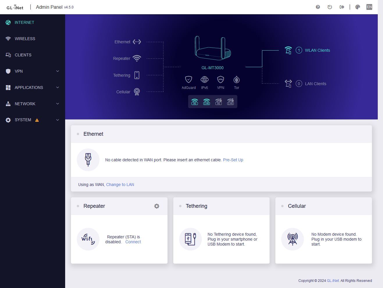Open the CLIENTS sidebar page
383x288 pixels.
[23, 55]
